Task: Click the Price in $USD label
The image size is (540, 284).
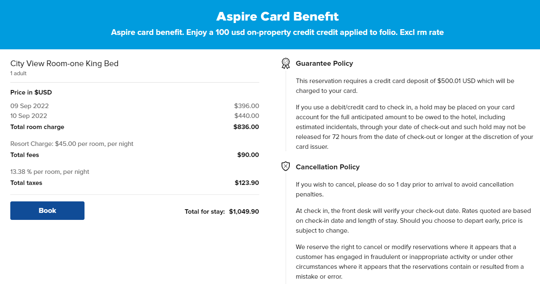Action: pyautogui.click(x=31, y=92)
